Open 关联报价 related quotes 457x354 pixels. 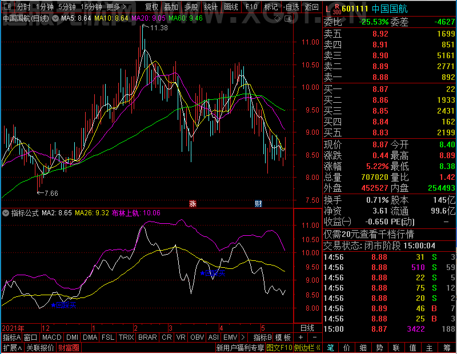pyautogui.click(x=40, y=348)
